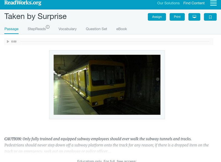Open the StepReads tab
Screen dimensions: 221x162
click(37, 29)
